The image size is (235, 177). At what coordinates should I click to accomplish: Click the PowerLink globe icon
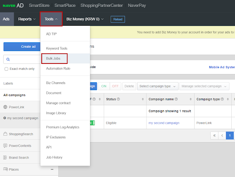point(6,107)
